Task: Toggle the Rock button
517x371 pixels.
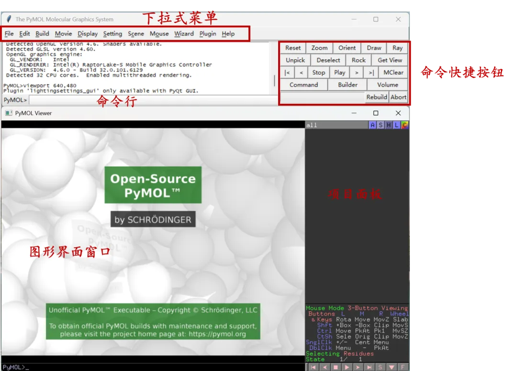Action: pos(359,60)
